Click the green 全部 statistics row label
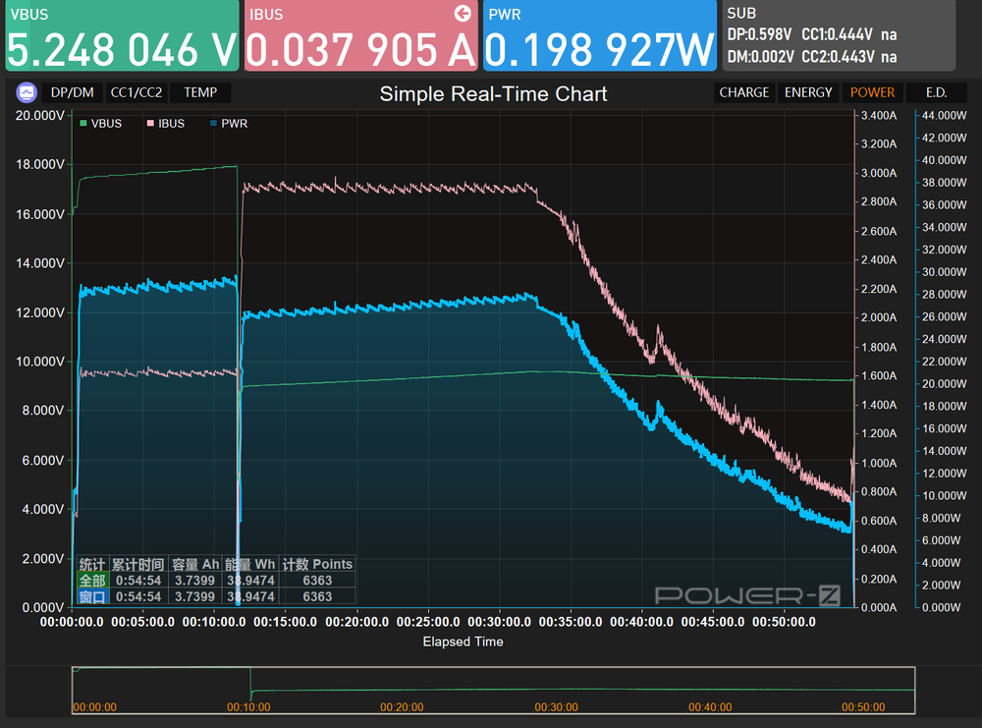Screen dimensions: 982x728 92,581
